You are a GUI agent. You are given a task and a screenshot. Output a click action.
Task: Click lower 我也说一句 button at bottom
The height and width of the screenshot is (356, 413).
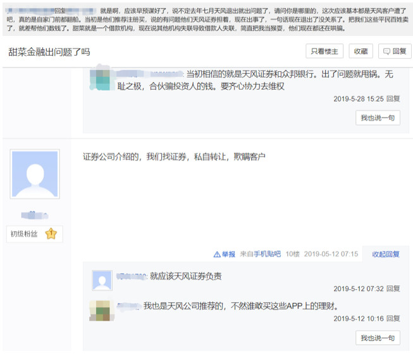[x=378, y=338]
